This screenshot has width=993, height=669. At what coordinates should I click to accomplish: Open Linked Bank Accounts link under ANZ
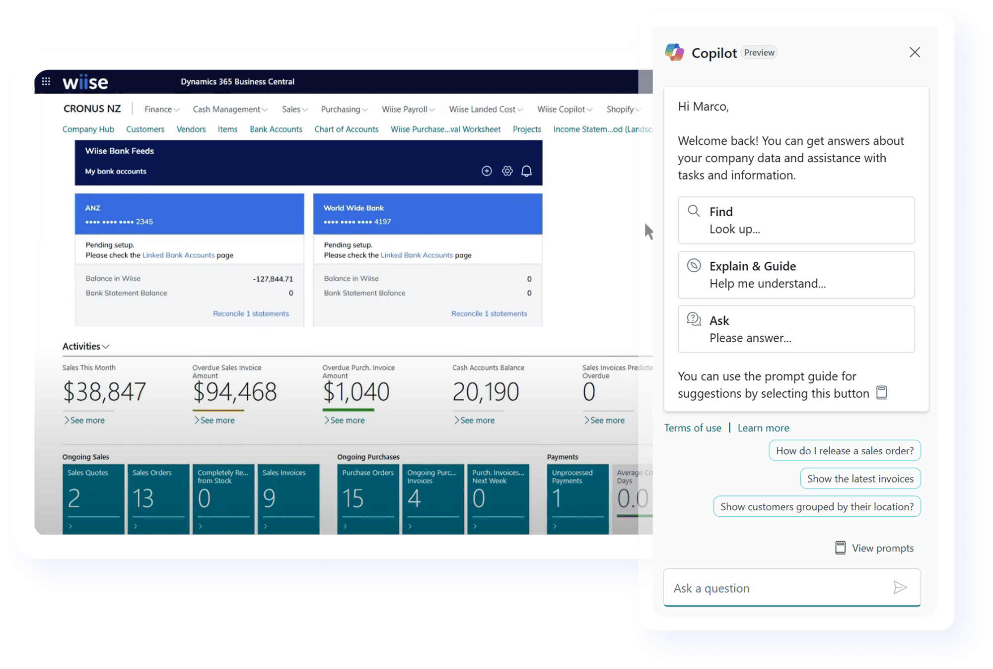178,255
